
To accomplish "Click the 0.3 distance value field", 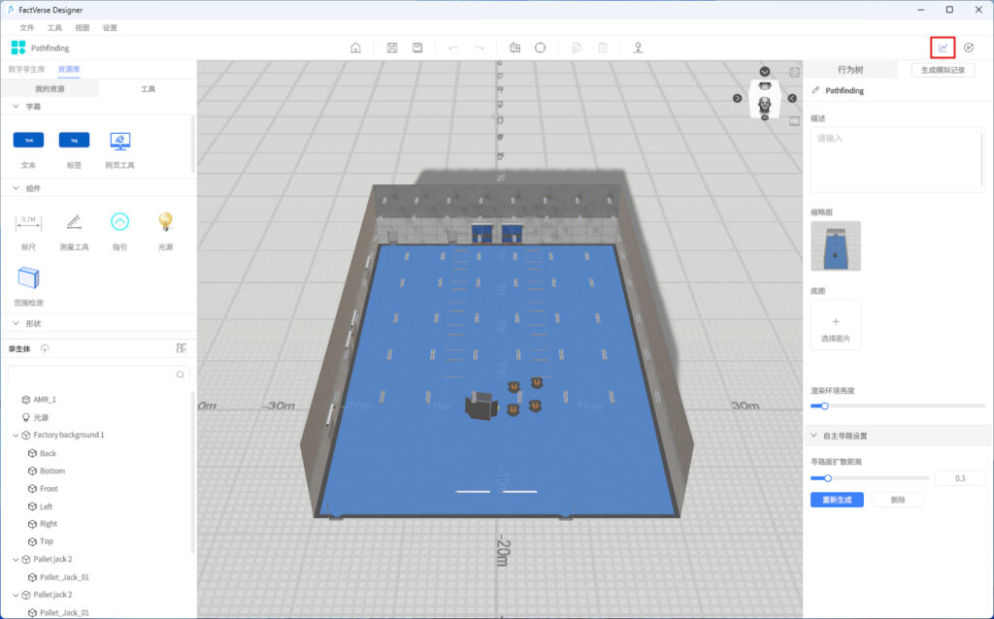I will click(x=960, y=478).
